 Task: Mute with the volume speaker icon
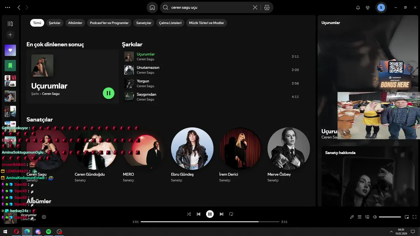375,217
